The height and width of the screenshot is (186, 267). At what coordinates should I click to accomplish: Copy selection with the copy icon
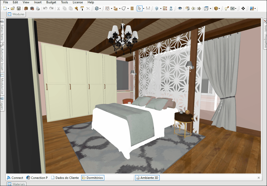(65, 8)
